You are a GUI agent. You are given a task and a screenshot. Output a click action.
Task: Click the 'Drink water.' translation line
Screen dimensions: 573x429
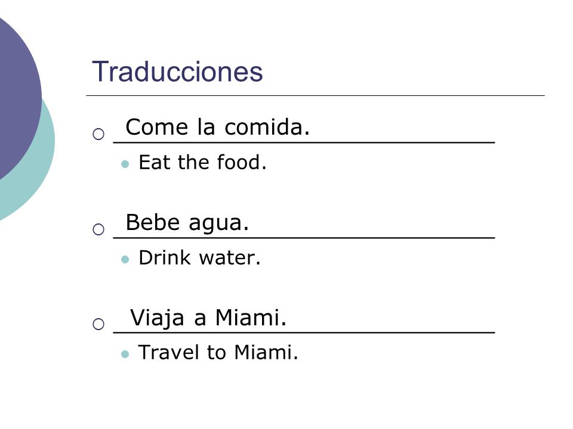tap(199, 257)
